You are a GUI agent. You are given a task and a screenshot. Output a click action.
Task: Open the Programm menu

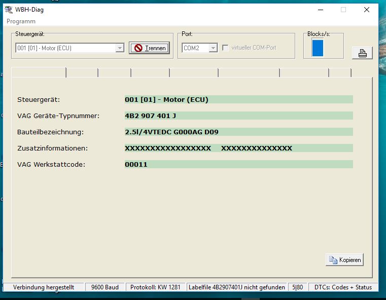tap(21, 22)
